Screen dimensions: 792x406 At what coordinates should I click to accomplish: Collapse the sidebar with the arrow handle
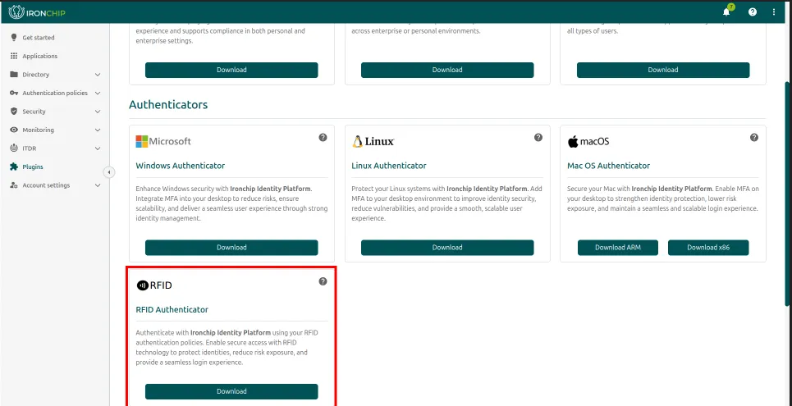[109, 172]
